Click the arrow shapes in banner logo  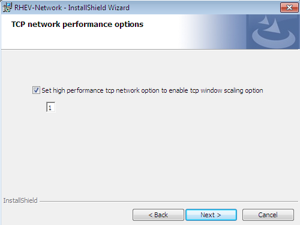(270, 24)
